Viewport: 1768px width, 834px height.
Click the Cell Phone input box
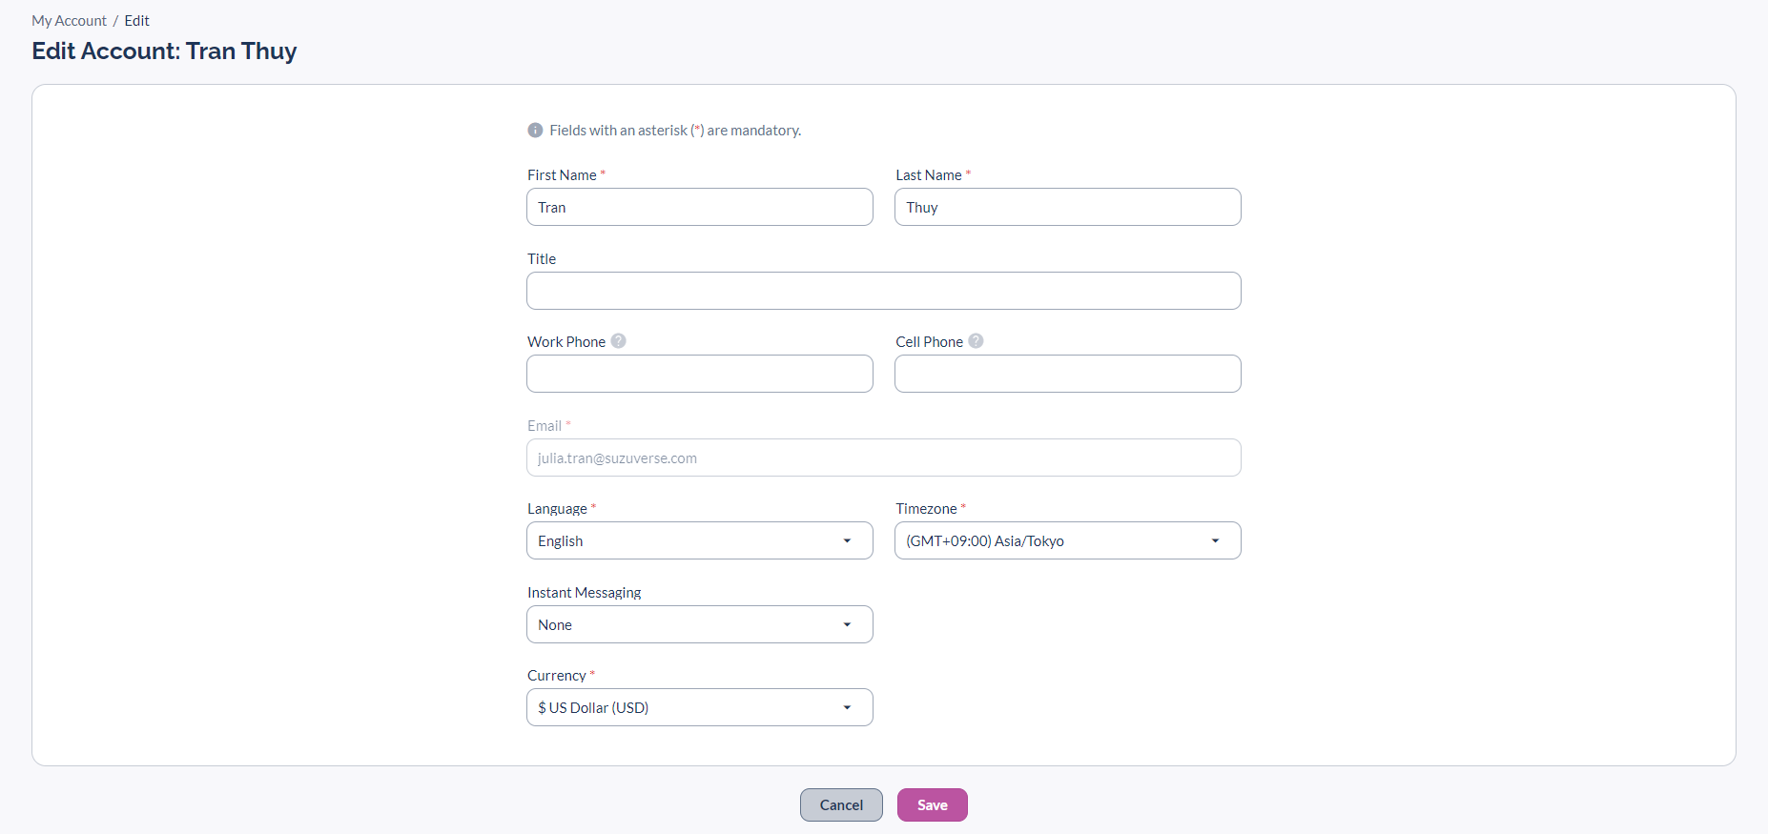coord(1067,374)
